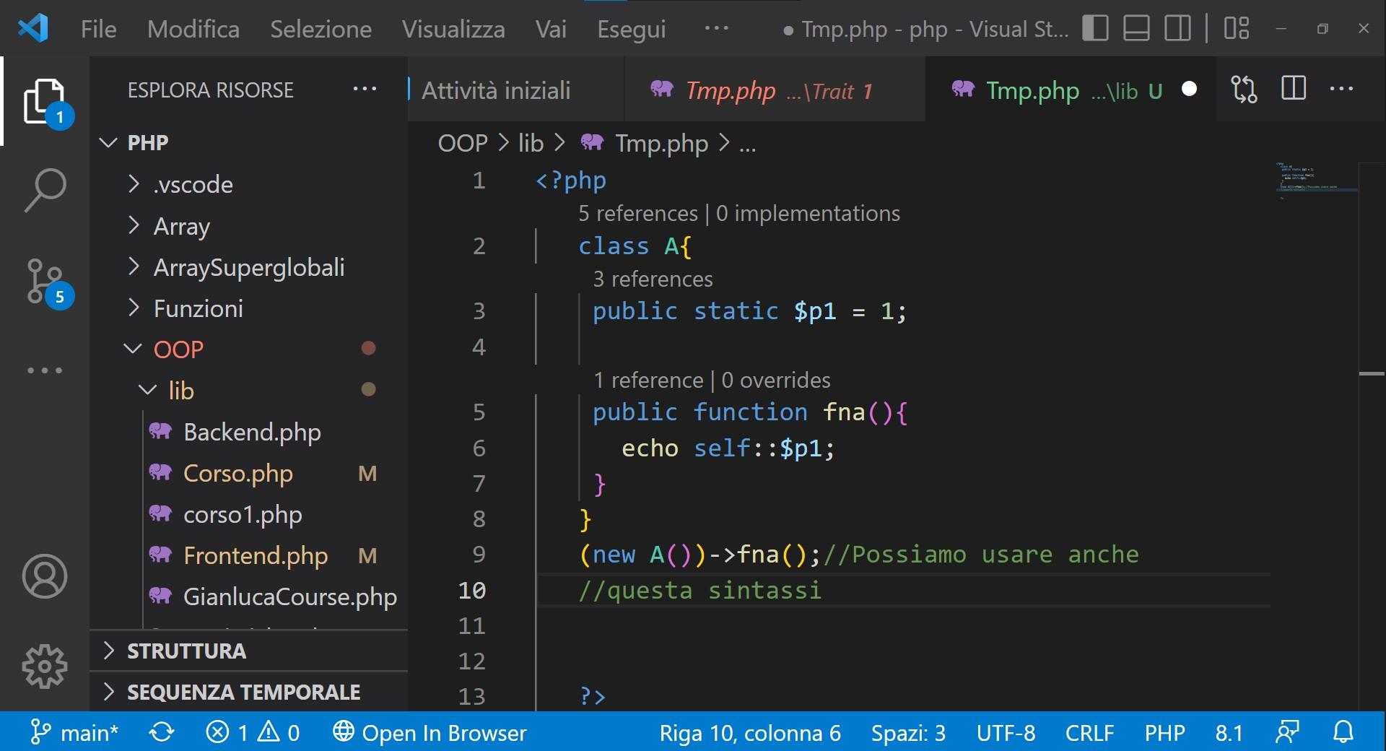The height and width of the screenshot is (751, 1386).
Task: Change line endings via CRLF indicator
Action: pos(1089,732)
